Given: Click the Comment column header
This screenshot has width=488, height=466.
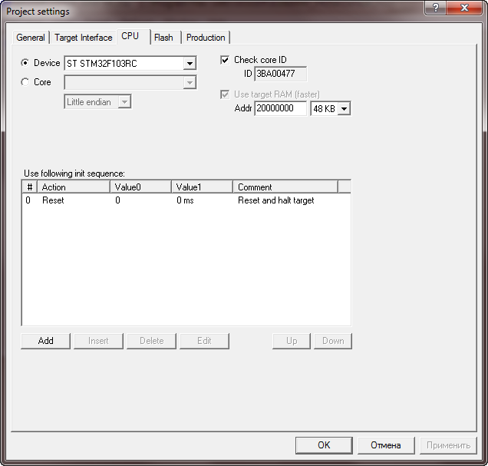Looking at the screenshot, I should [285, 187].
